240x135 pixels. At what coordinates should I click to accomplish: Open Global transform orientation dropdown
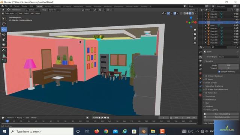(x=87, y=10)
